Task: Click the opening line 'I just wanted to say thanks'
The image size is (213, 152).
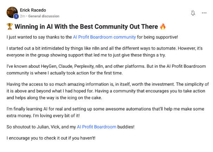Action: 39,37
